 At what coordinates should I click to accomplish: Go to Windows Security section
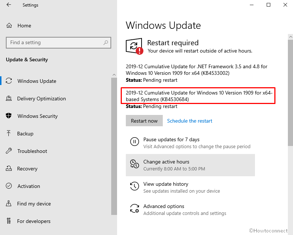point(37,116)
